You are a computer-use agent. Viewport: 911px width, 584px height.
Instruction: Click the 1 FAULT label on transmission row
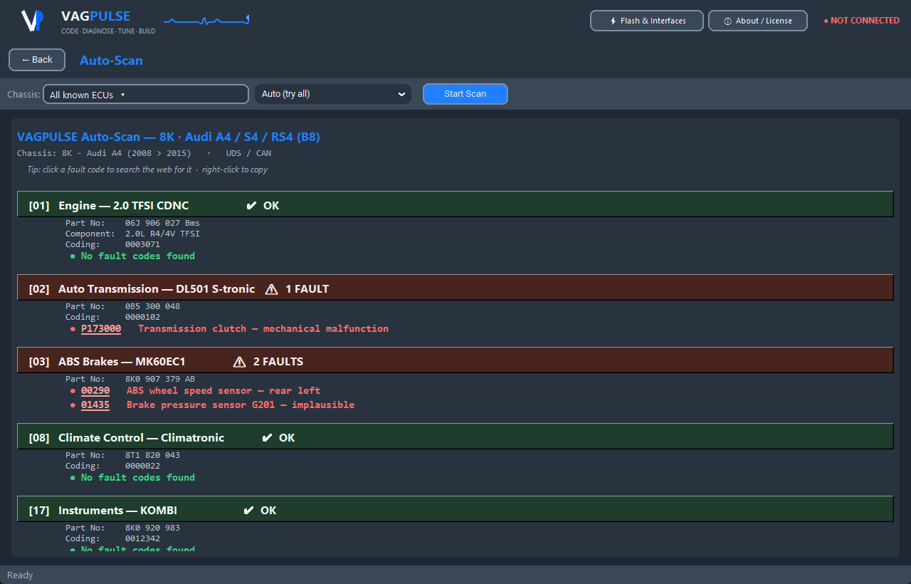(307, 289)
